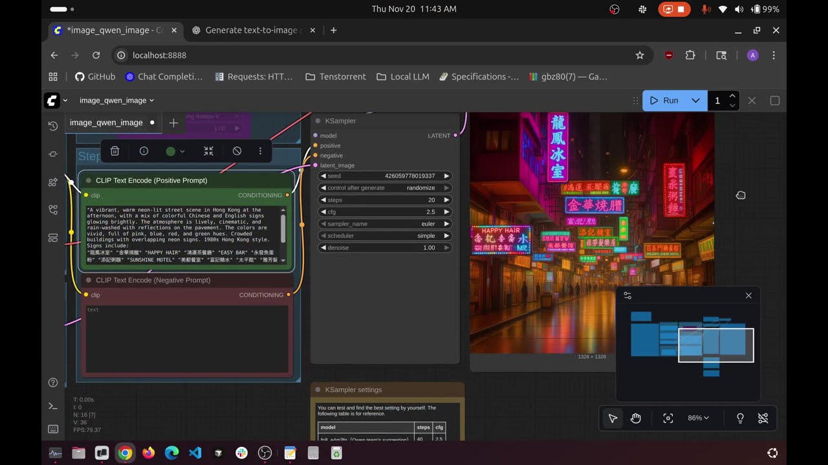Open OBS Studio from dock
This screenshot has width=828, height=465.
click(265, 453)
